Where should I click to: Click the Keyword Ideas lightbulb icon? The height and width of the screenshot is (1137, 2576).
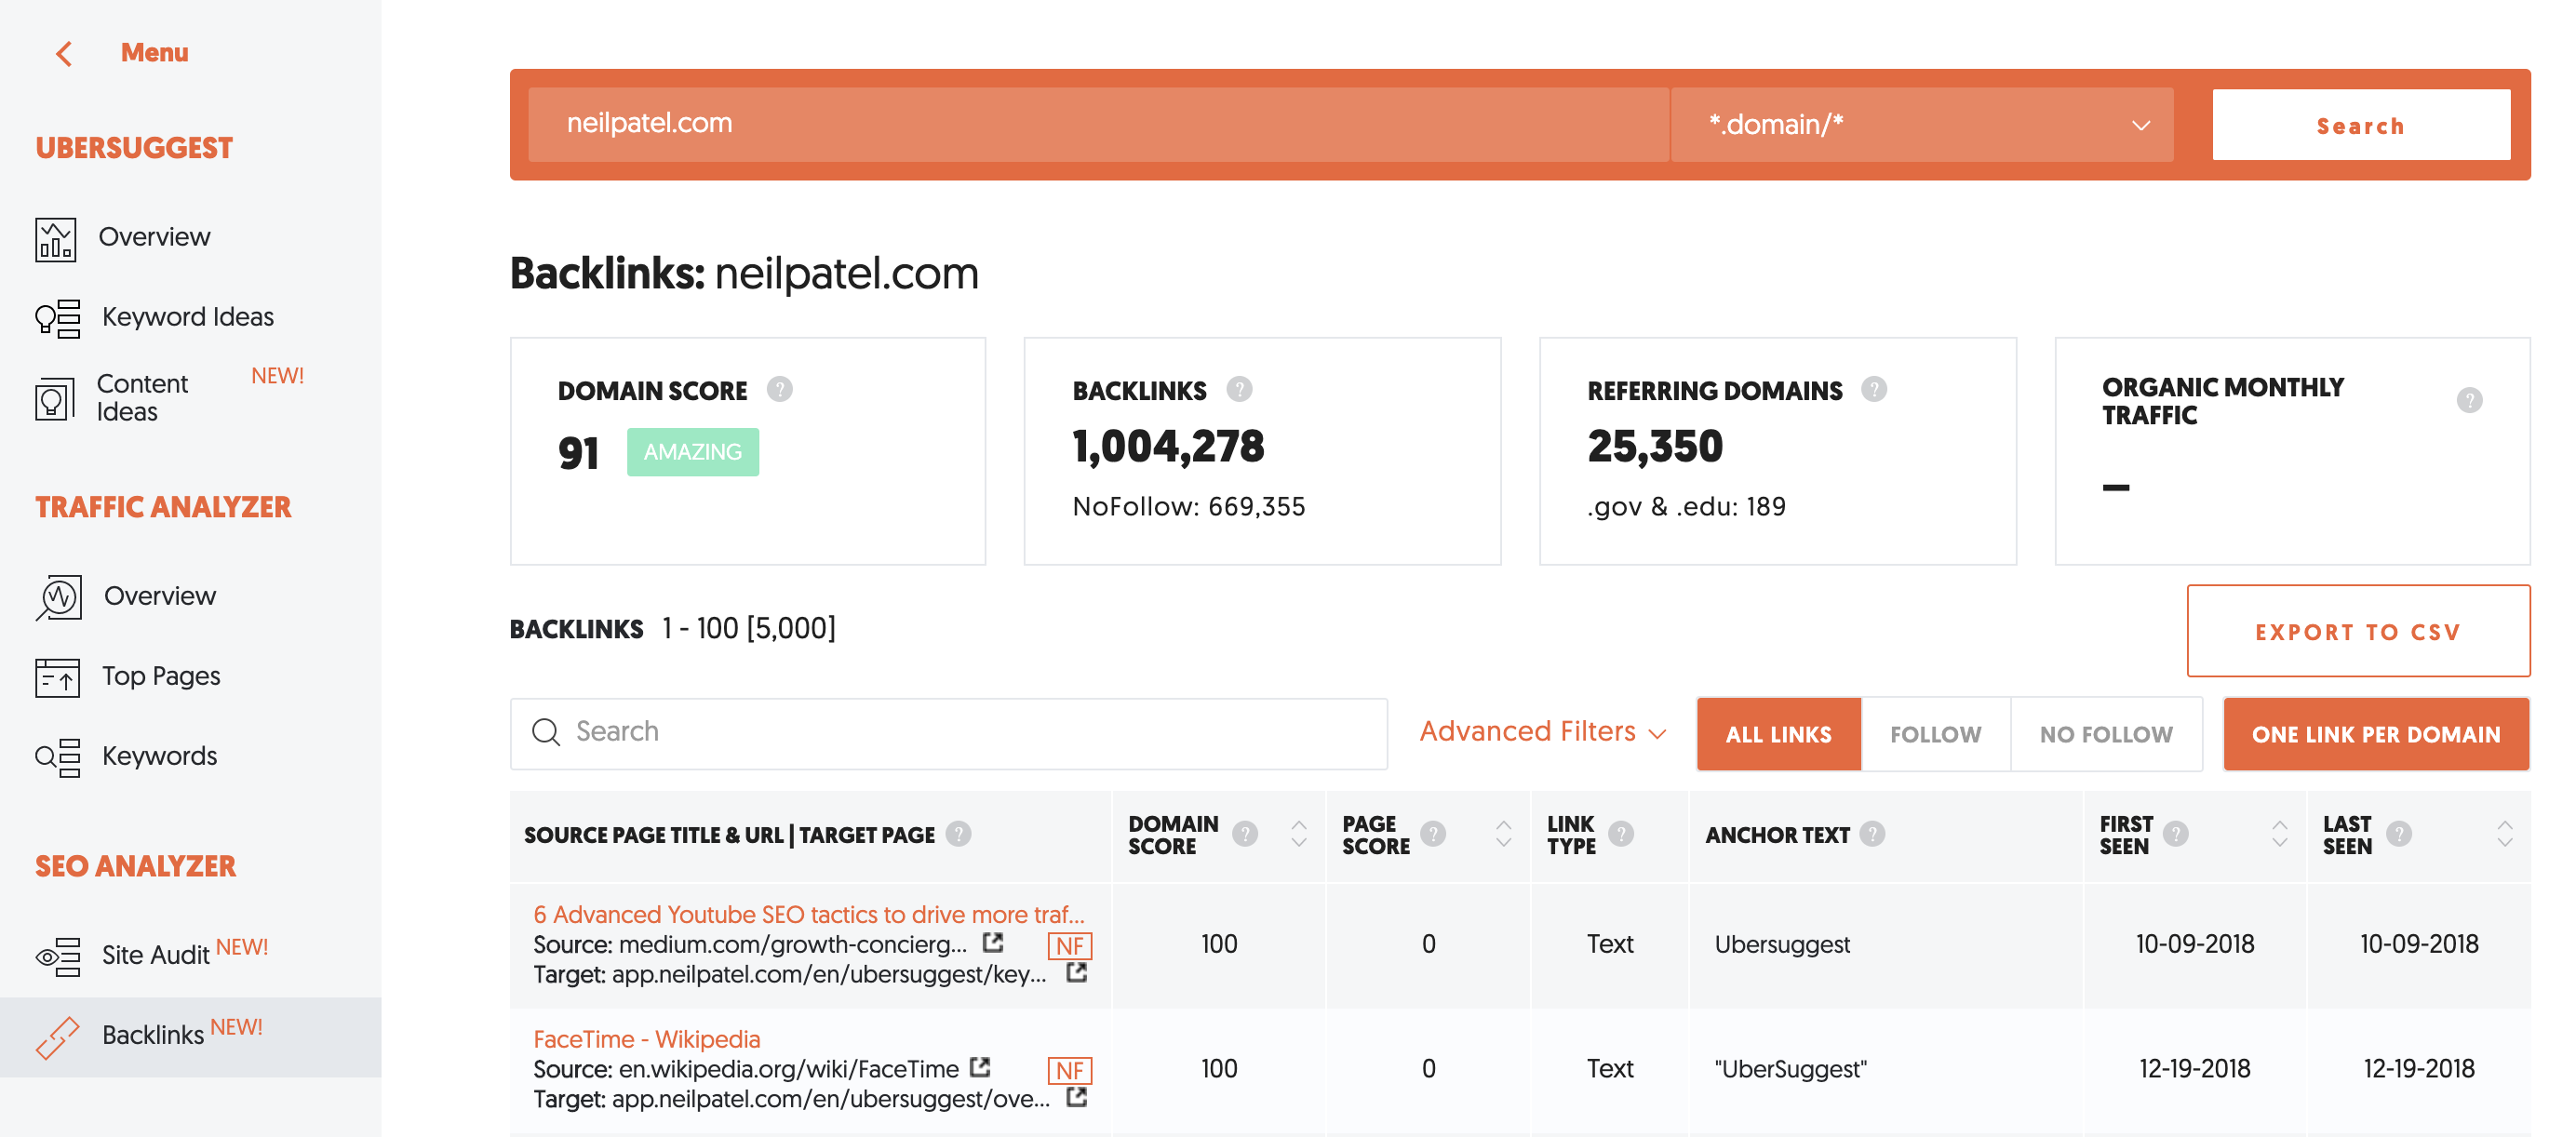(x=57, y=319)
